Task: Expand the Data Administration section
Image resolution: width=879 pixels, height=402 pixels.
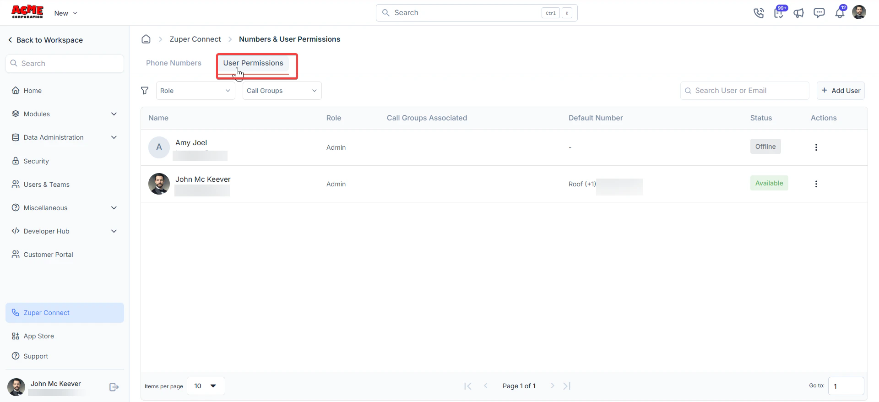Action: tap(65, 137)
